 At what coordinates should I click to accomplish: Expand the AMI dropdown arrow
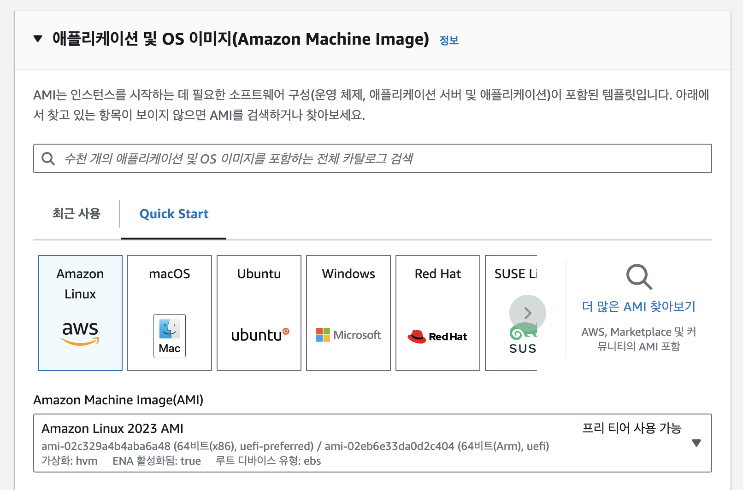tap(696, 443)
